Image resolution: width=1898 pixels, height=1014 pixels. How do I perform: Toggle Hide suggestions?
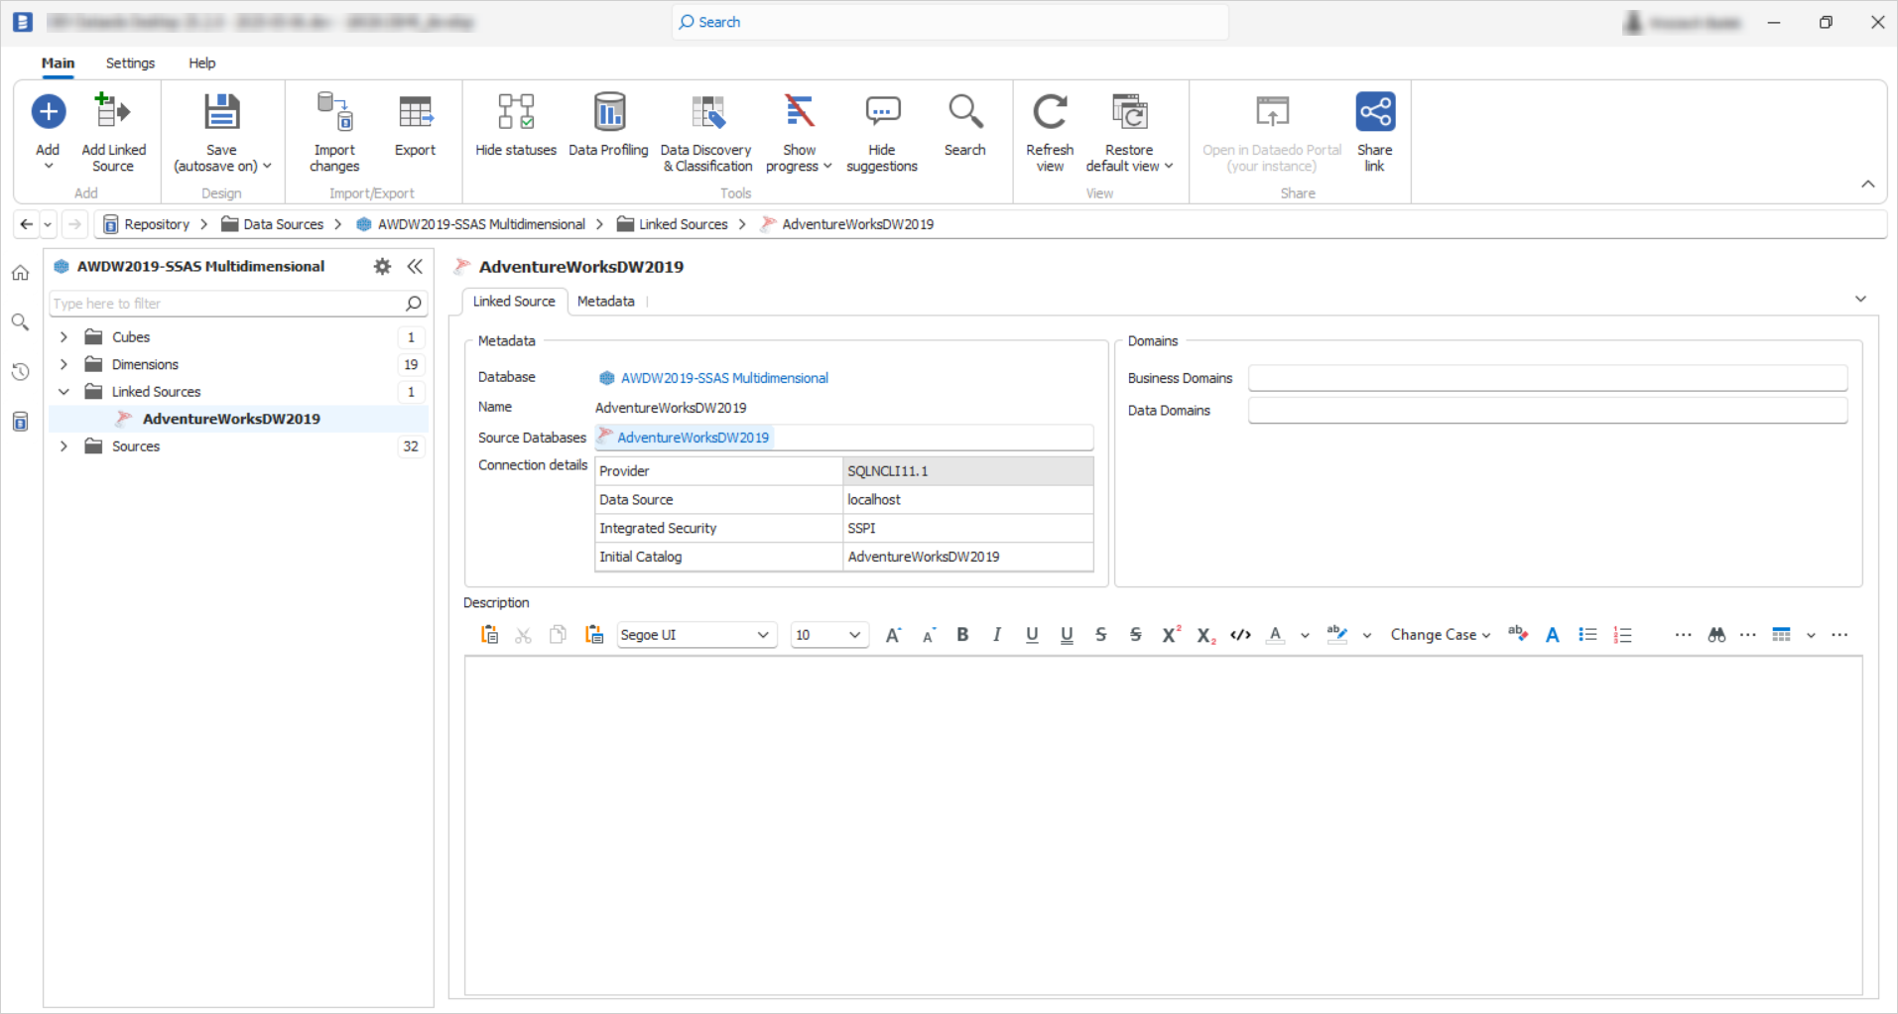[x=882, y=131]
